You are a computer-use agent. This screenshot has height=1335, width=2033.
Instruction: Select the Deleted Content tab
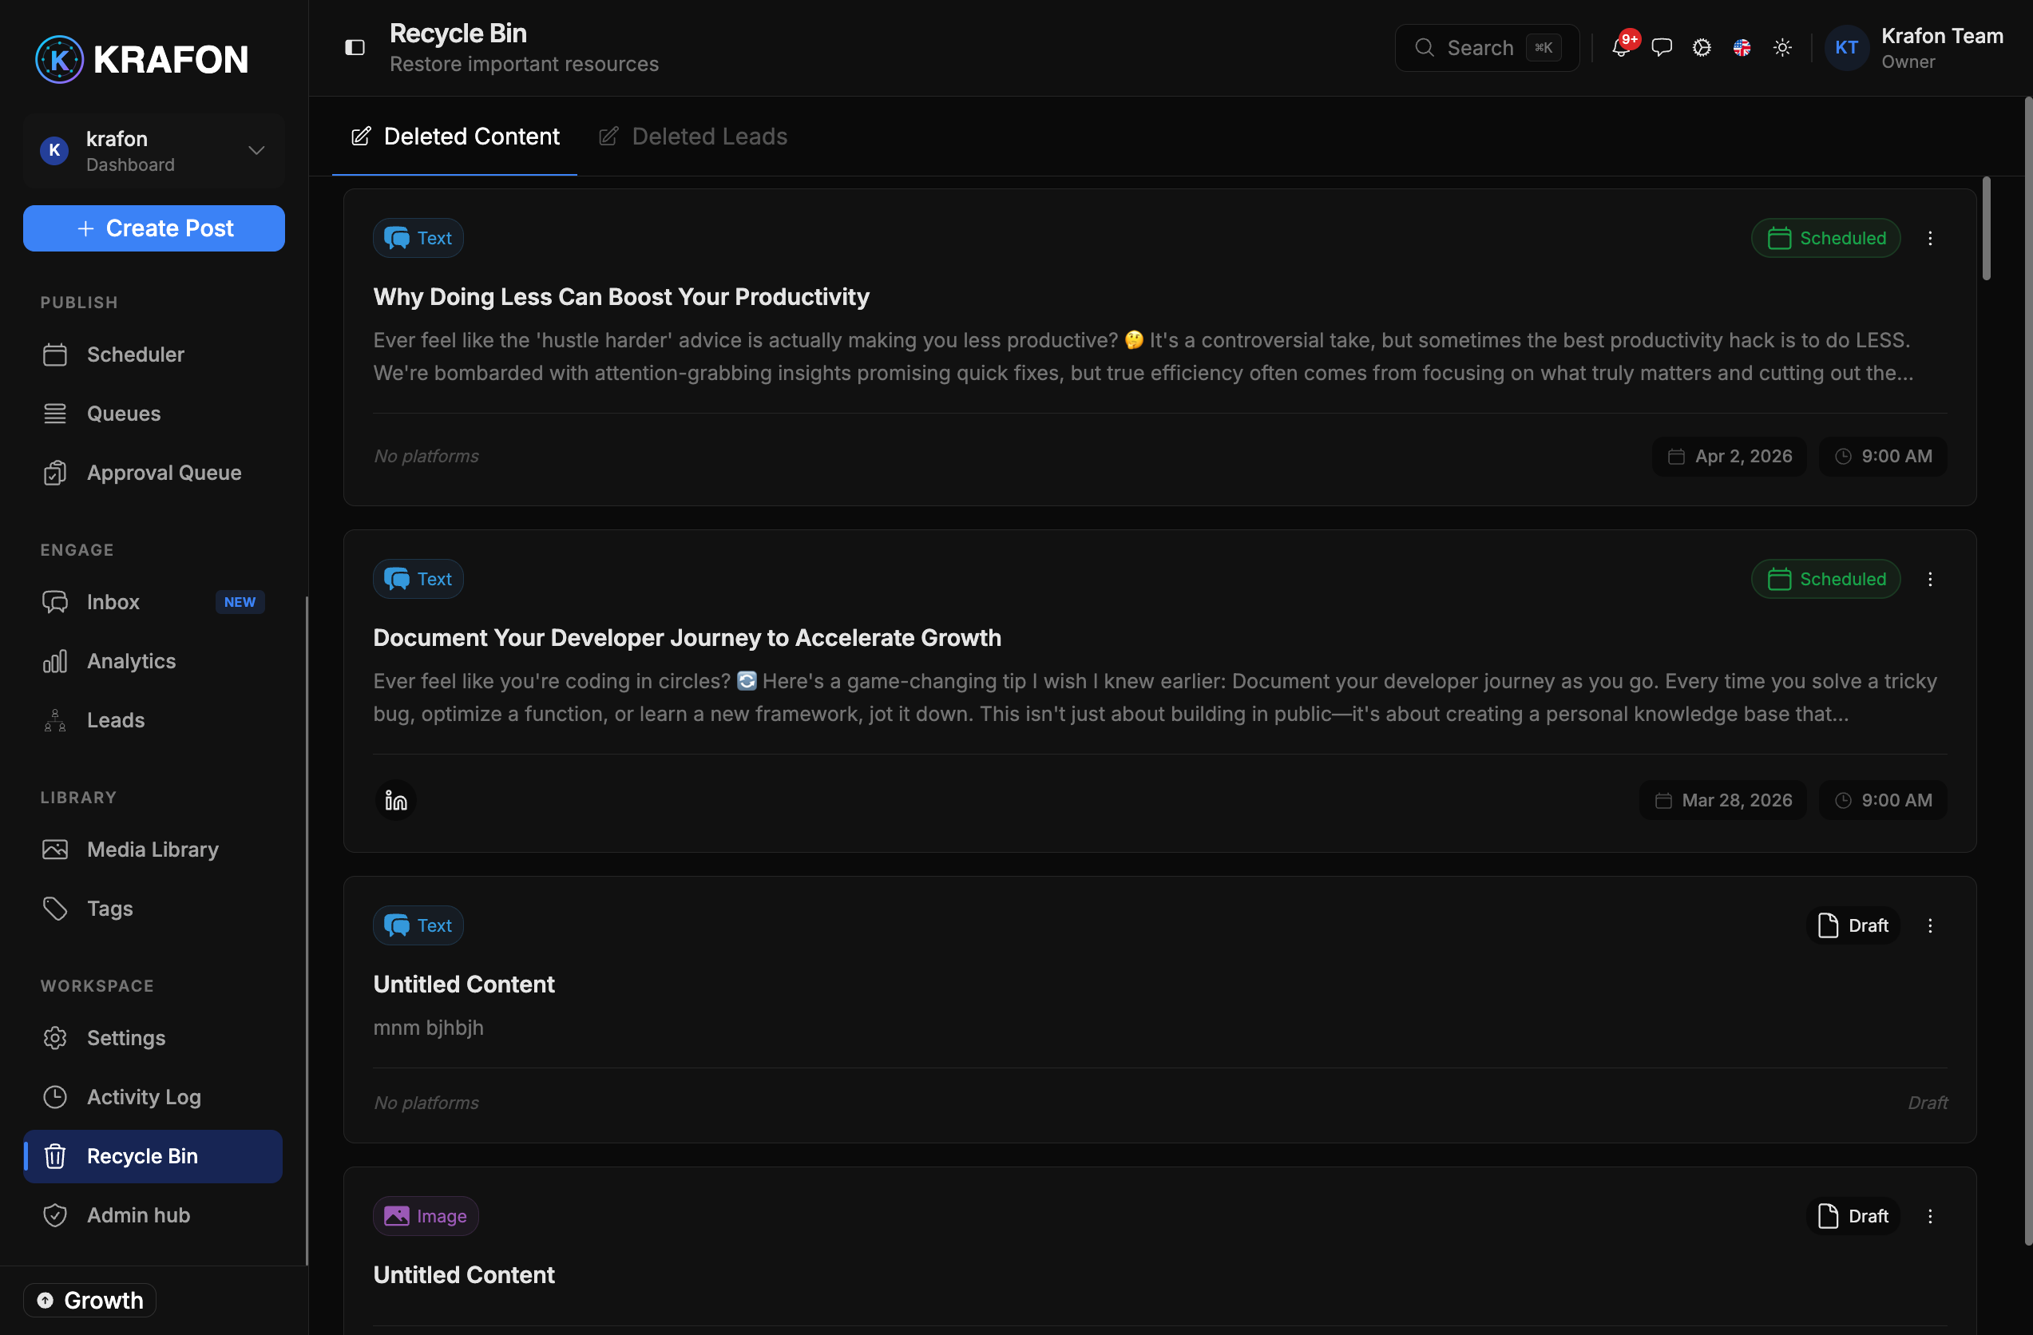[x=455, y=137]
